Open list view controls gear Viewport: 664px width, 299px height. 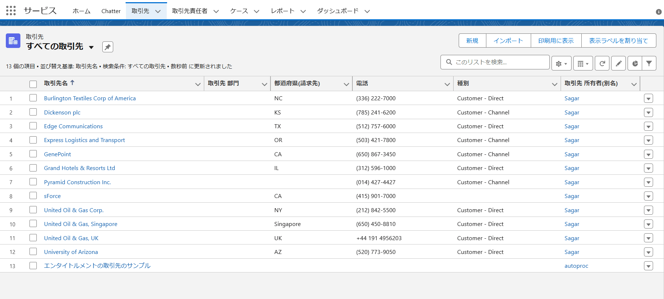(561, 63)
